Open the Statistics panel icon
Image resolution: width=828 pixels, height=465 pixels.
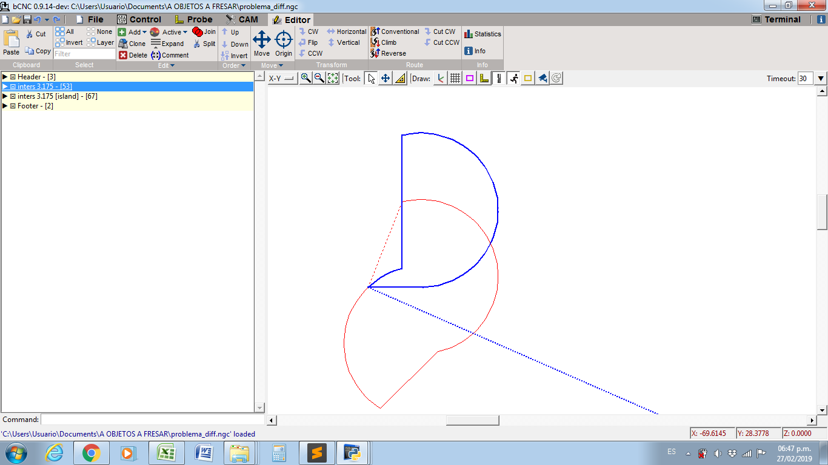tap(482, 33)
